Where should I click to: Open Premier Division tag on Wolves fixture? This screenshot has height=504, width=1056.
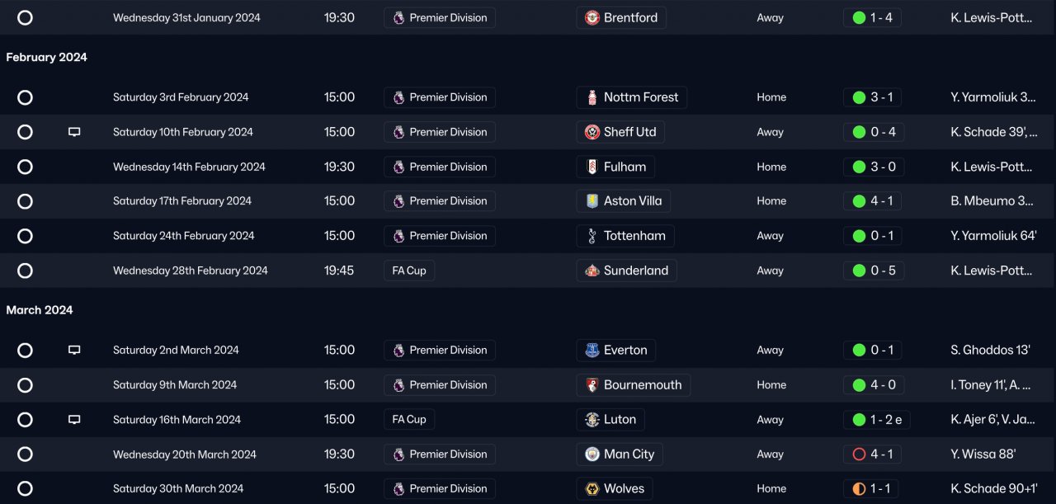440,489
